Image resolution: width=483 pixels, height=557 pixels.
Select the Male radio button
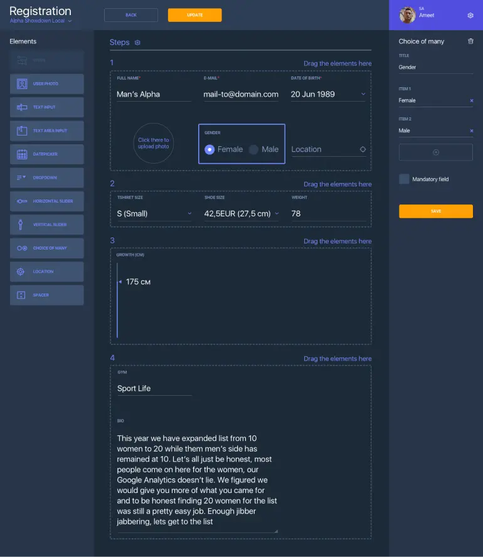click(253, 149)
